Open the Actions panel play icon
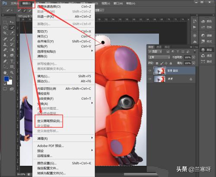Screen dimensions: 216x177 pyautogui.click(x=194, y=27)
